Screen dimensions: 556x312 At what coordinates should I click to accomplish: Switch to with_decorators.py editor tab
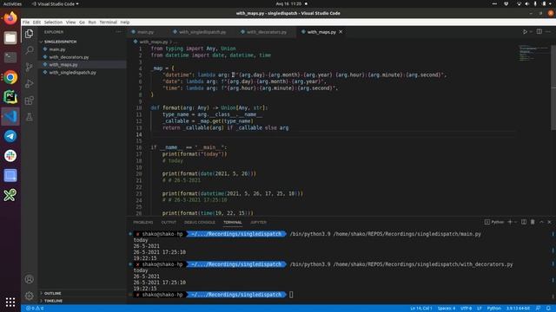[267, 32]
